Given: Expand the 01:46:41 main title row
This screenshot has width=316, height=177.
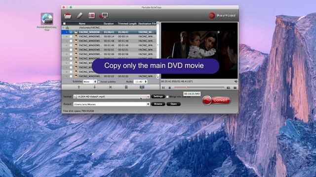Looking at the screenshot, I should (x=67, y=32).
